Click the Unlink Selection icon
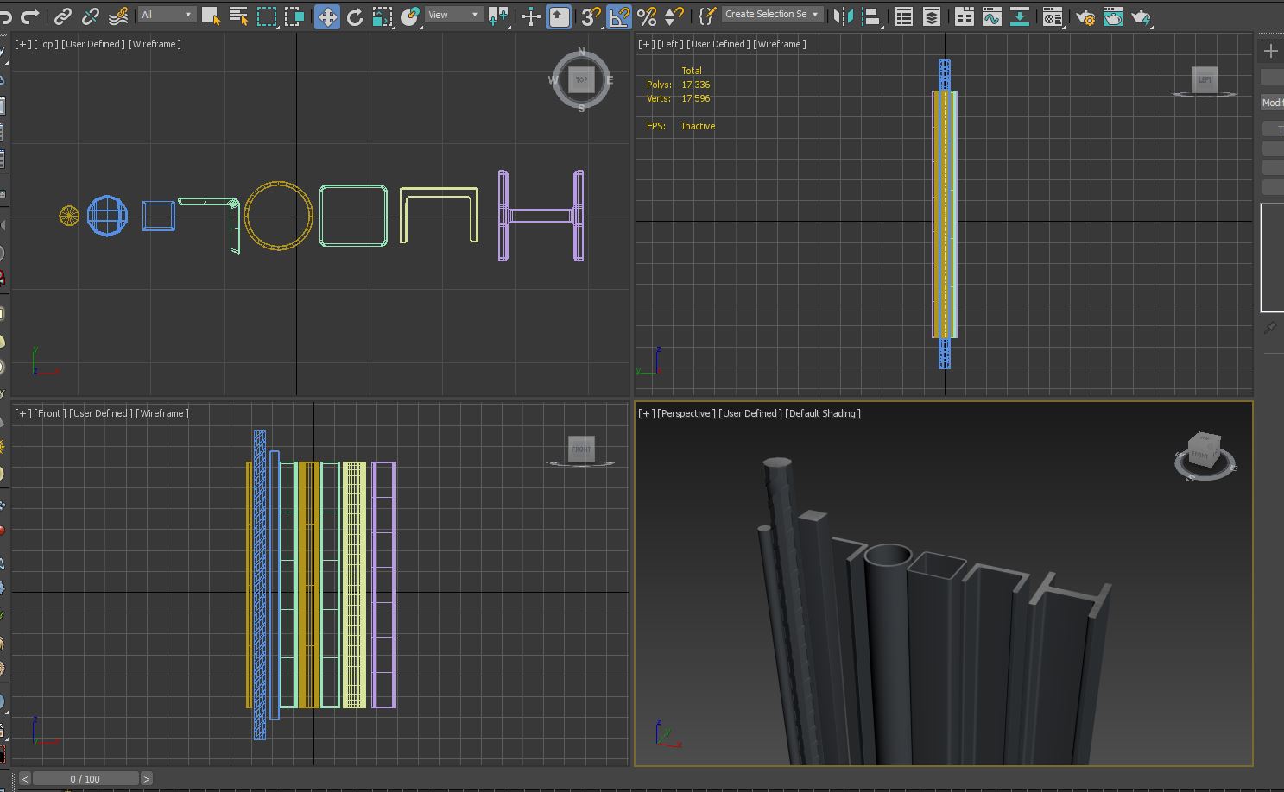This screenshot has width=1284, height=792. (x=90, y=16)
